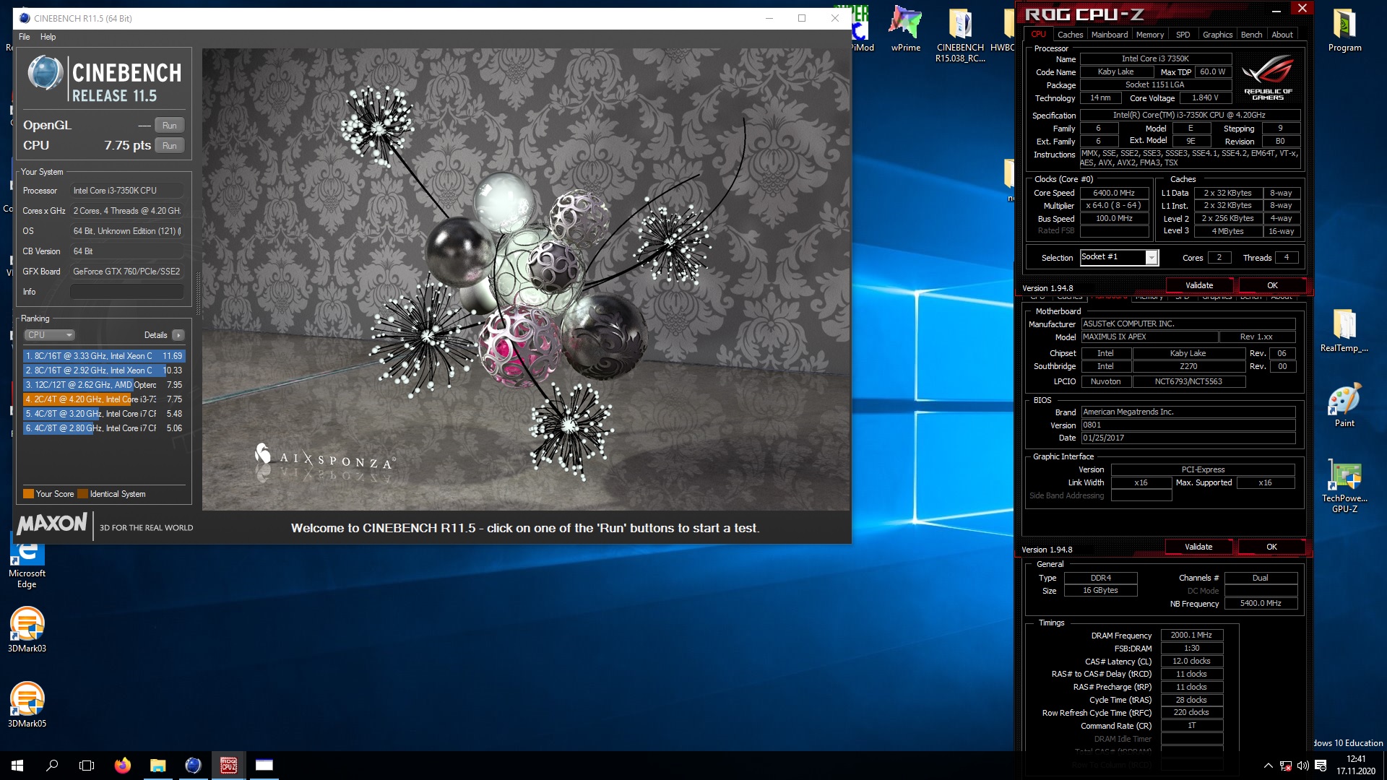Open the taskbar clock showing 12:41
The height and width of the screenshot is (780, 1387).
[1356, 766]
